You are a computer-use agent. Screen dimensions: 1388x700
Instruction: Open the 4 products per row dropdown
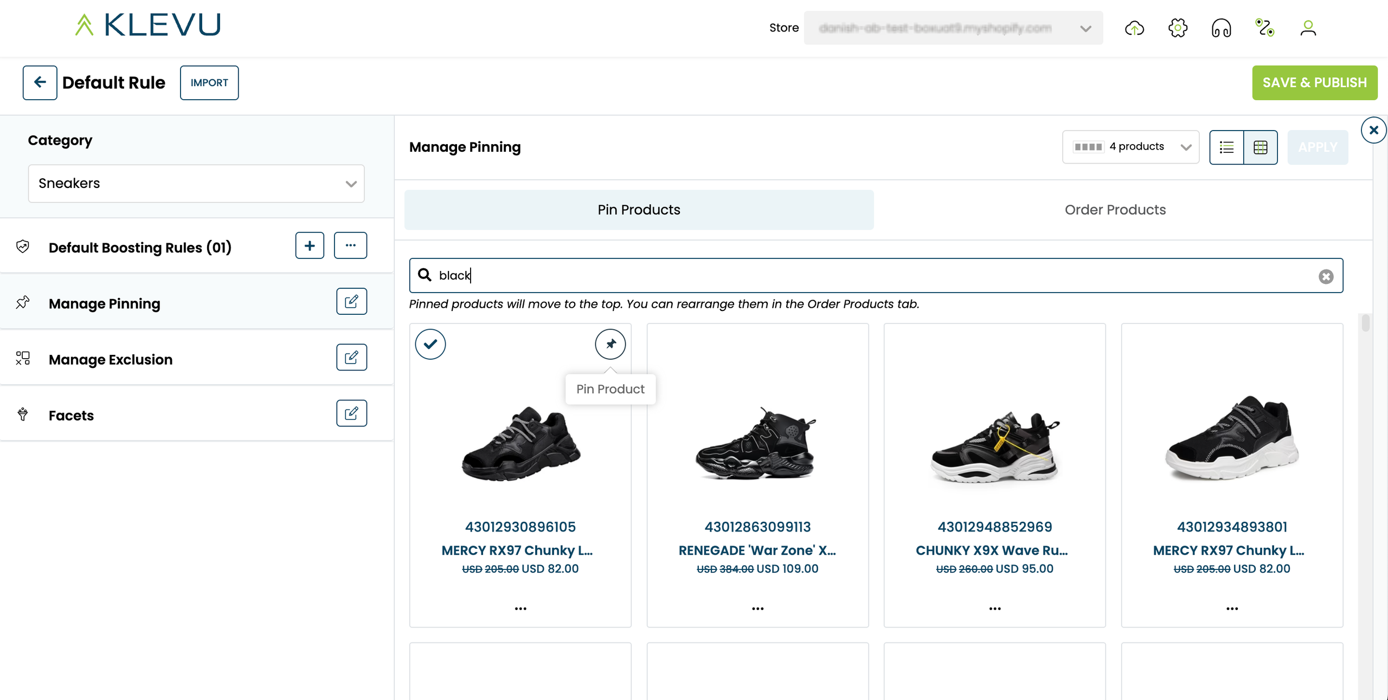[x=1130, y=147]
